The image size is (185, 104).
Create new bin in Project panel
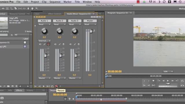pos(8,86)
